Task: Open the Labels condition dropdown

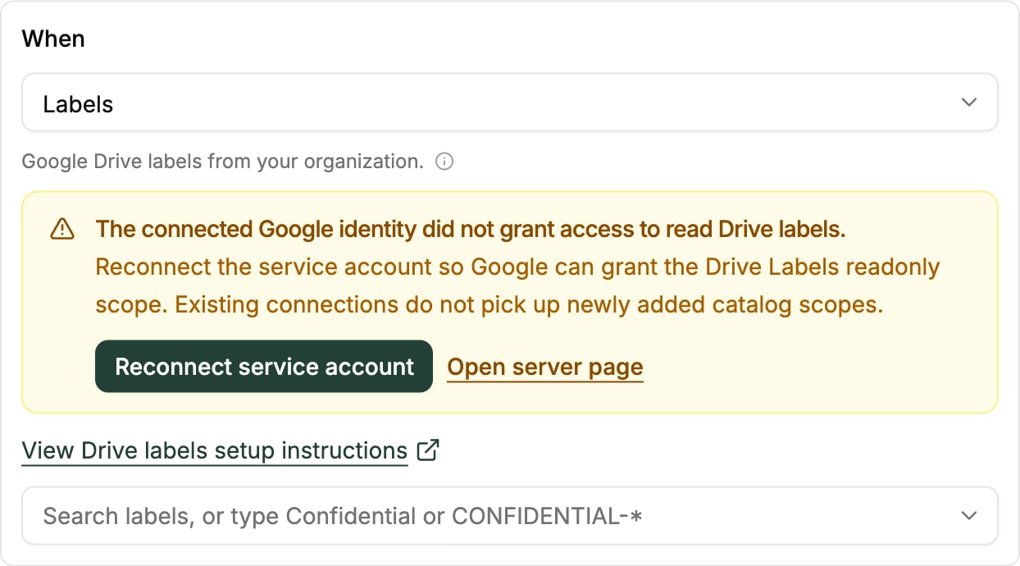Action: point(509,103)
